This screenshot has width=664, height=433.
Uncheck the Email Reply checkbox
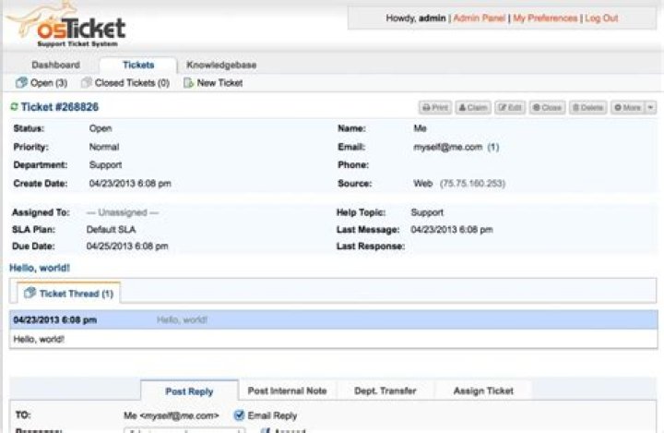coord(239,415)
